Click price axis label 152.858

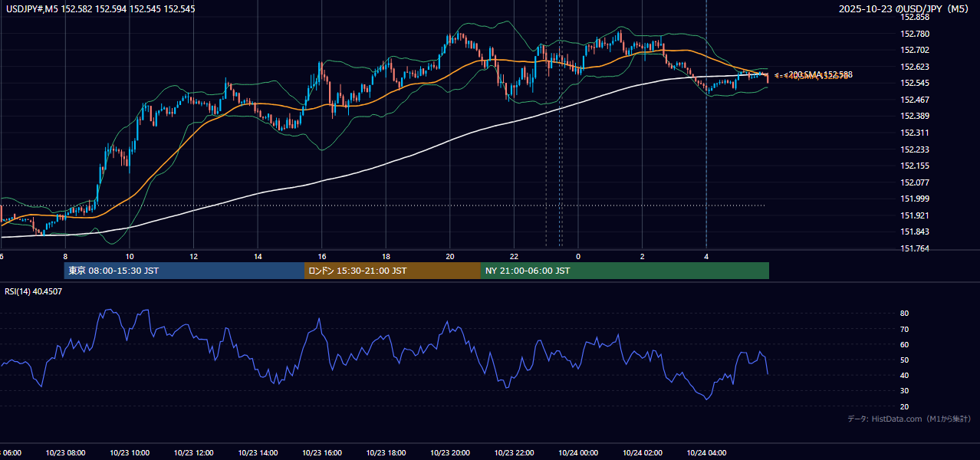(915, 17)
